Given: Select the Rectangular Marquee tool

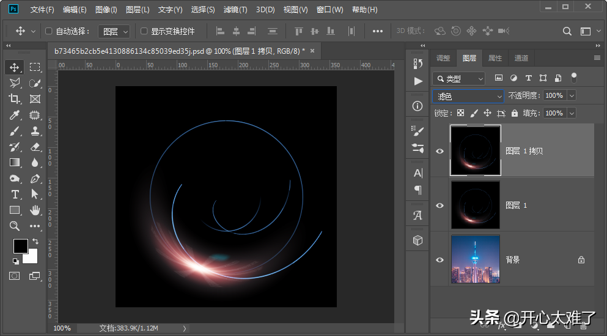Looking at the screenshot, I should [35, 67].
